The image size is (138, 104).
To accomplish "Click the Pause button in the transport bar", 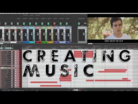I will click(x=77, y=90).
